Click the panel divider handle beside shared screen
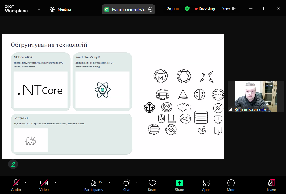This screenshot has width=286, height=194. pos(226,104)
